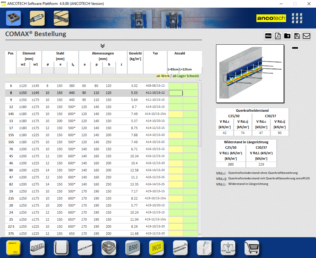316x258 pixels.
Task: Open the INOX stainless steel category
Action: click(156, 248)
